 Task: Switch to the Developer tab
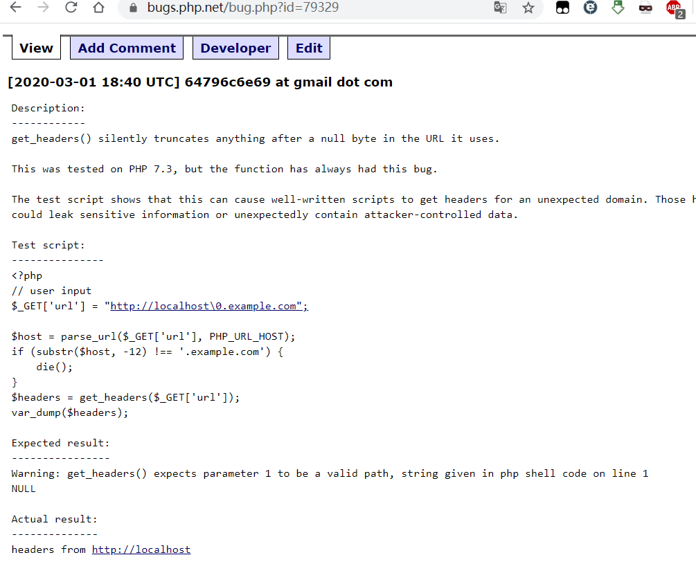tap(235, 48)
